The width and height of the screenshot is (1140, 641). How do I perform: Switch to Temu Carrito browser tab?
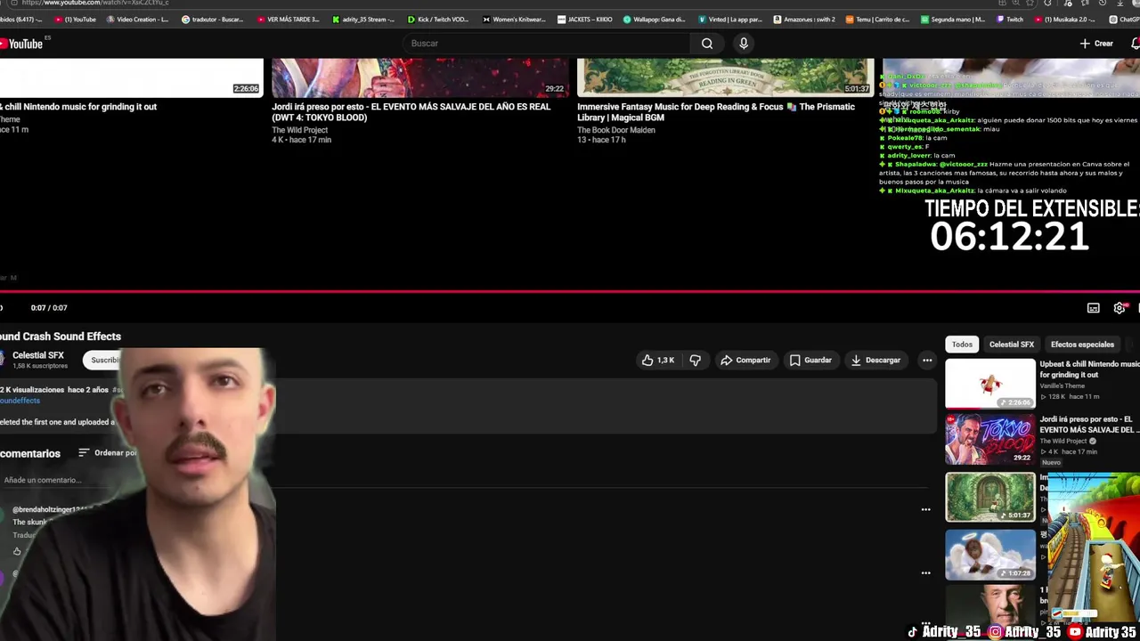tap(877, 20)
